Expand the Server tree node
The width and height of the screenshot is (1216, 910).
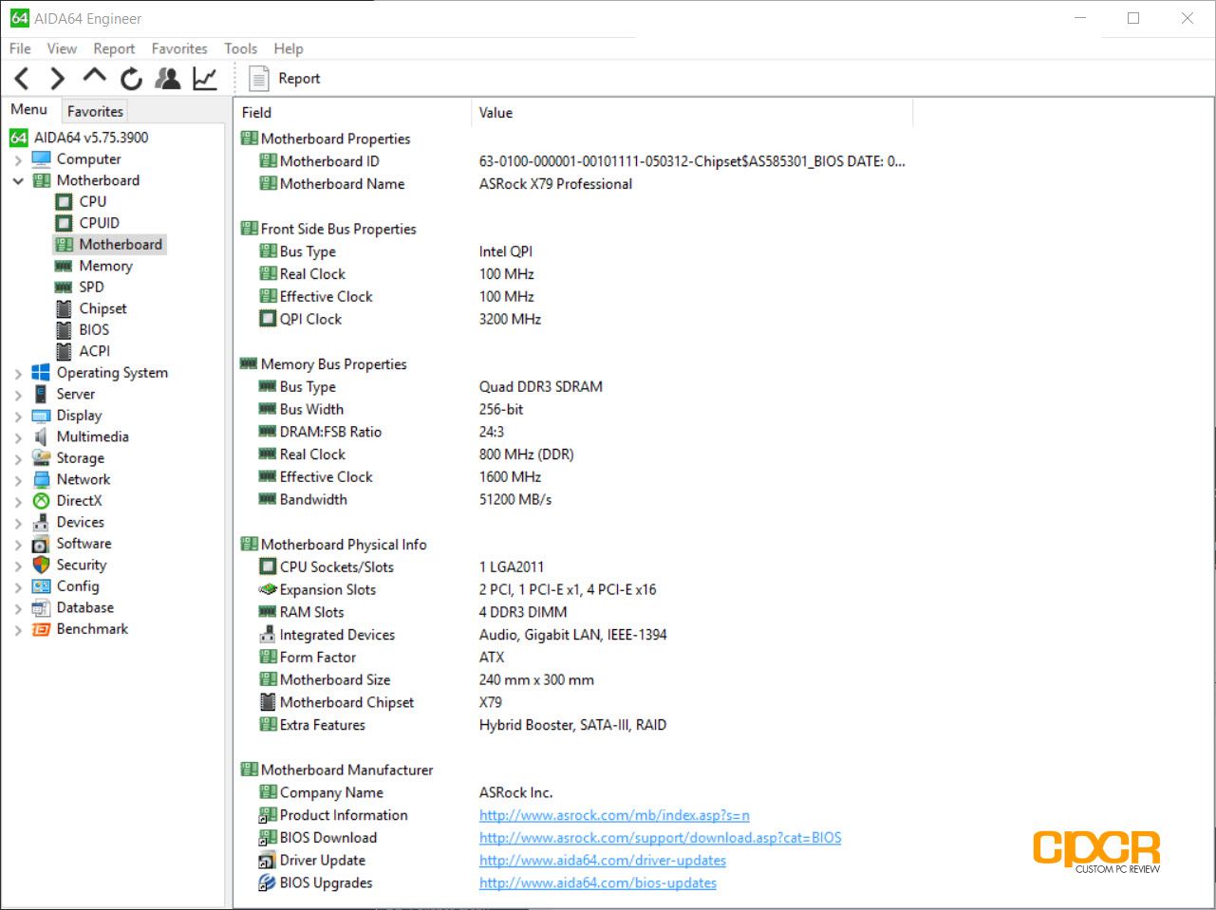click(18, 395)
